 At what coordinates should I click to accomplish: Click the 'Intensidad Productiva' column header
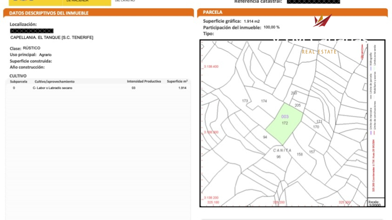[x=144, y=81]
